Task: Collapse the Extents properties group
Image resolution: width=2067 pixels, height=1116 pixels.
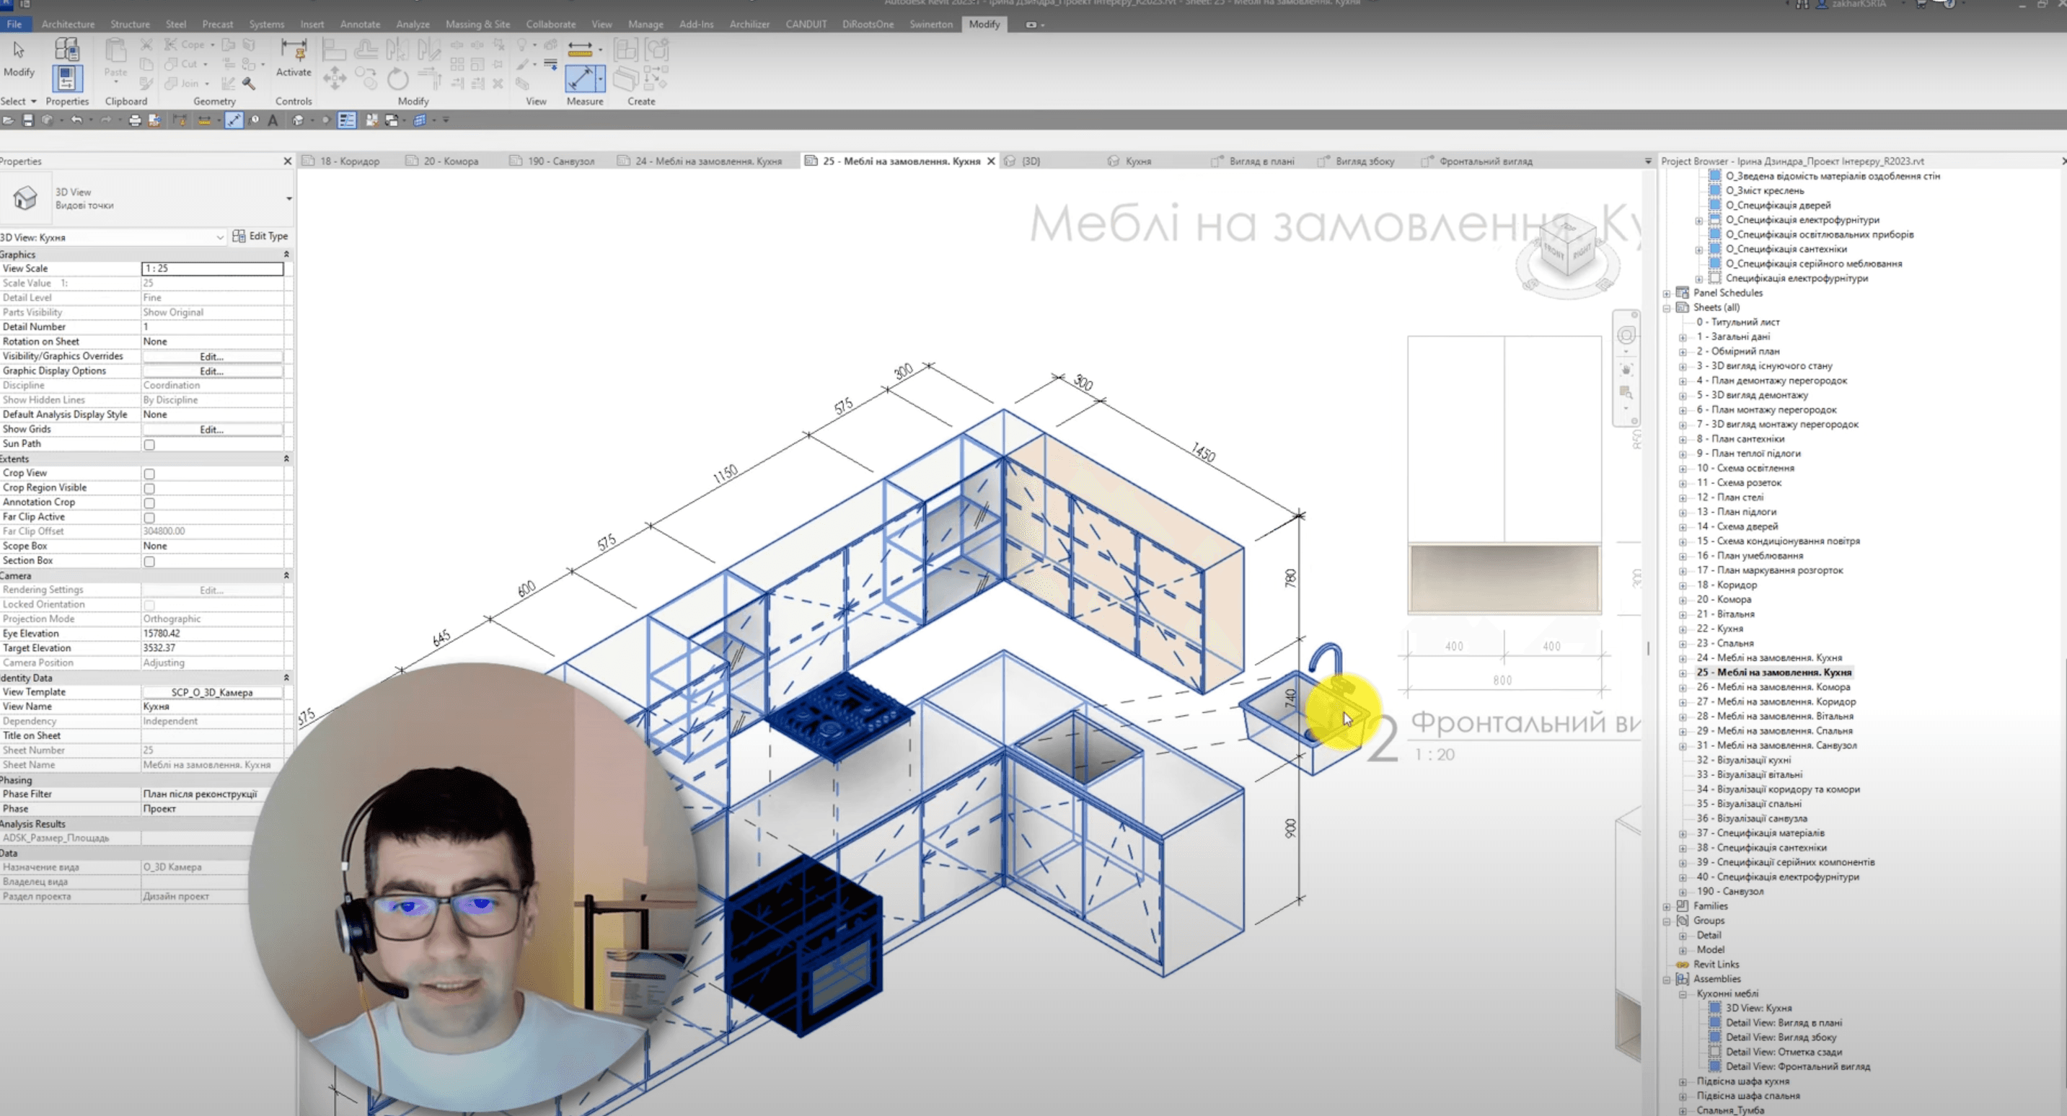Action: click(x=286, y=459)
